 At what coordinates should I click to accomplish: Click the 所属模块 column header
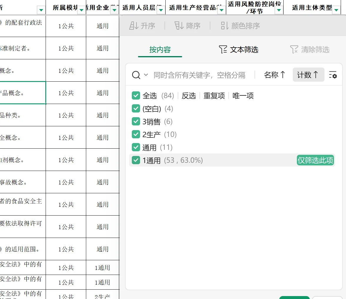point(65,8)
